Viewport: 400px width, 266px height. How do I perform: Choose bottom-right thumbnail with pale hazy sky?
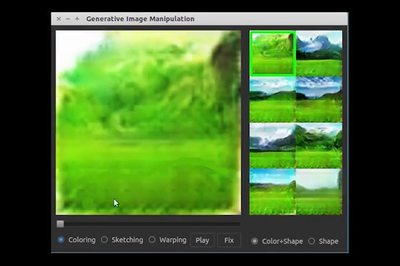tap(319, 192)
